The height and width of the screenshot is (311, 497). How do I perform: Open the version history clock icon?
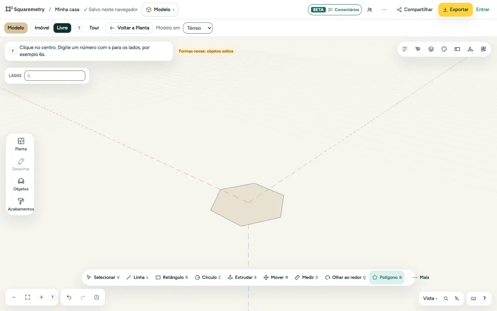click(x=97, y=297)
